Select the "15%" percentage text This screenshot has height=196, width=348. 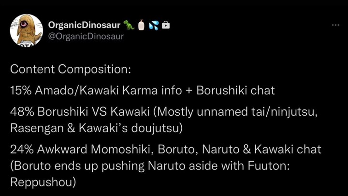click(x=21, y=90)
